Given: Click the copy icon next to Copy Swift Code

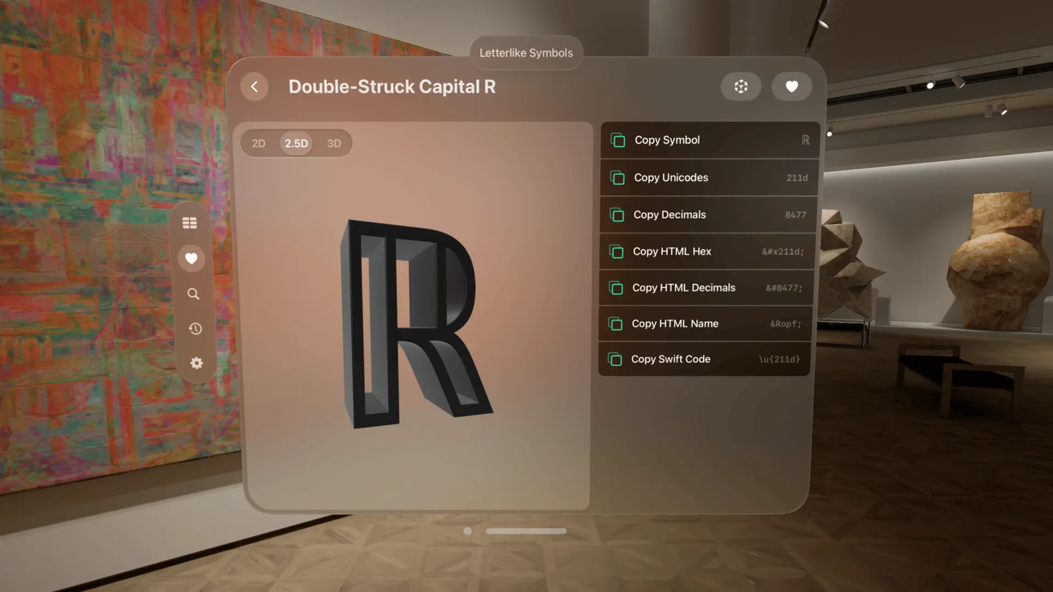Looking at the screenshot, I should pos(615,359).
